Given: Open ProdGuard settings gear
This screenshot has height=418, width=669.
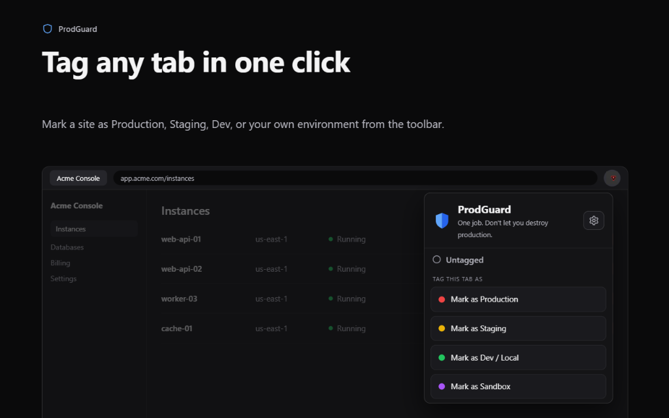Looking at the screenshot, I should [593, 221].
